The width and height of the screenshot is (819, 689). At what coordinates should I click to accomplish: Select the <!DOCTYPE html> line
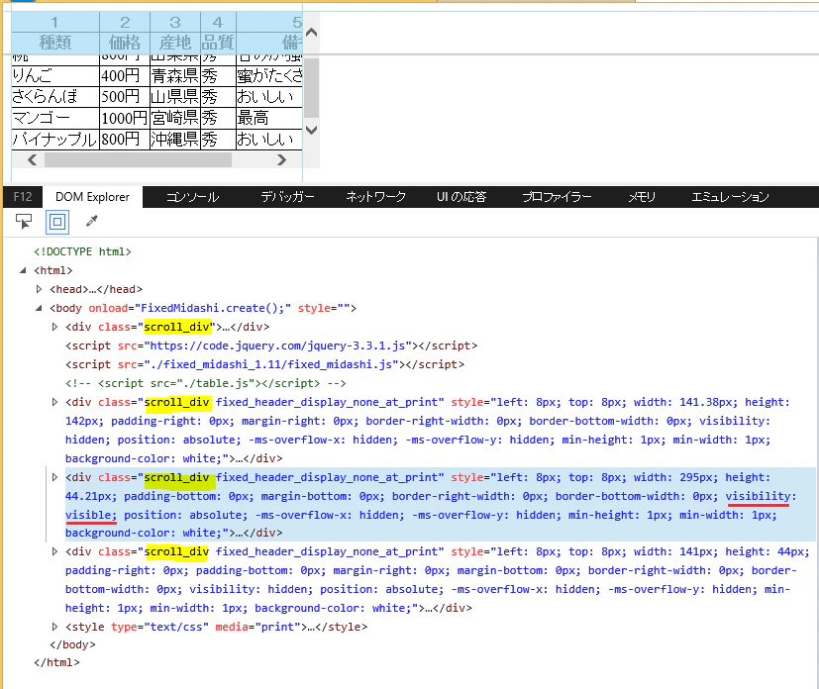[x=82, y=251]
